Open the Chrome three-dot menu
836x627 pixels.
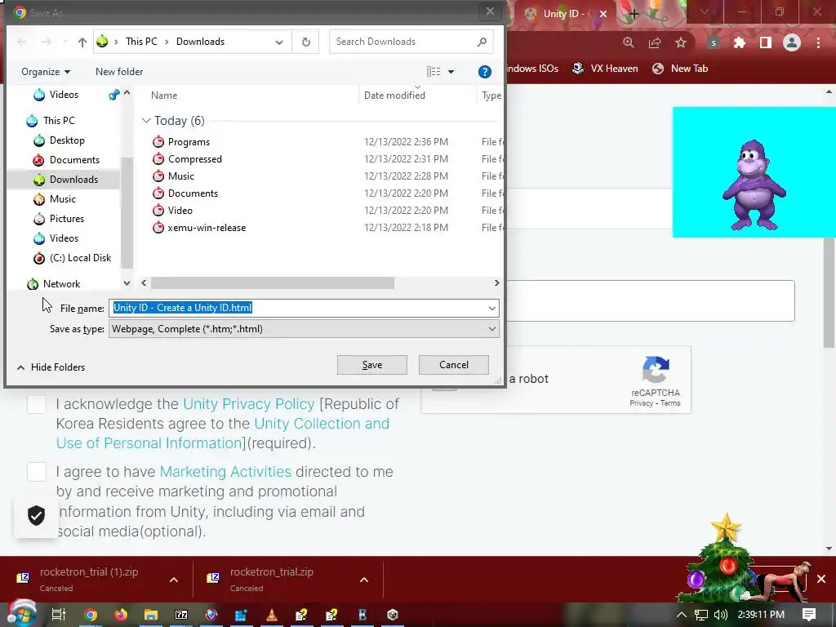818,42
